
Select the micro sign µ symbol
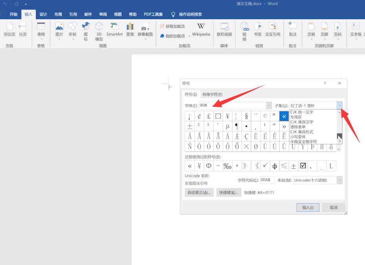(227, 126)
